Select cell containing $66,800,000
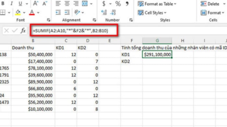Screen dimensions: 227x127 pyautogui.click(x=33, y=89)
